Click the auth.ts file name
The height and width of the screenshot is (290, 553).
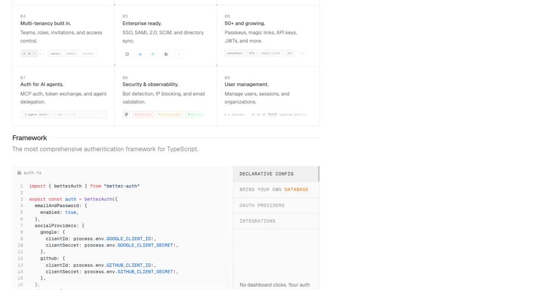33,173
